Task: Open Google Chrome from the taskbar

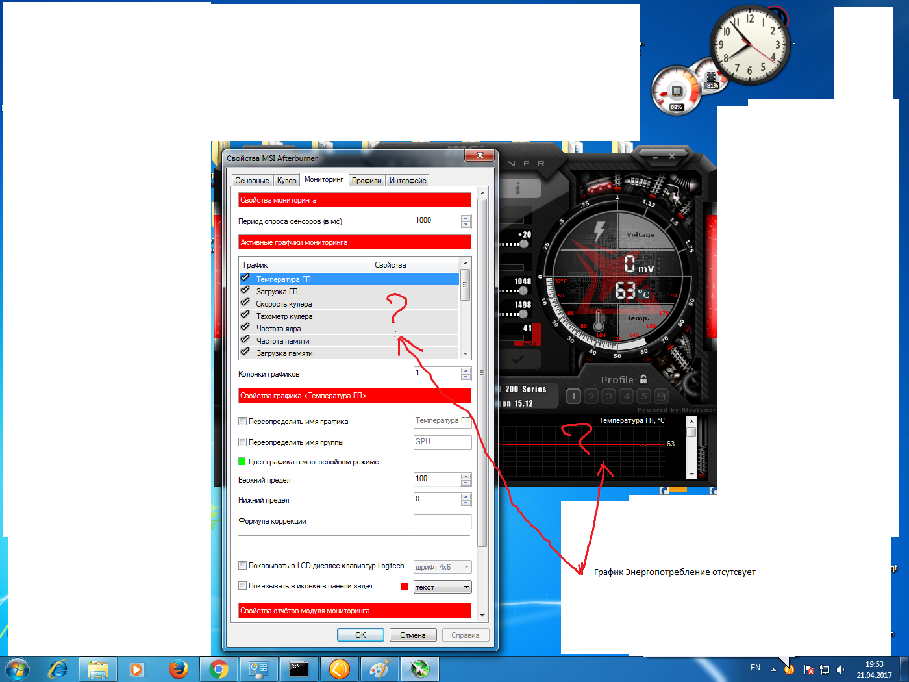Action: [x=219, y=669]
